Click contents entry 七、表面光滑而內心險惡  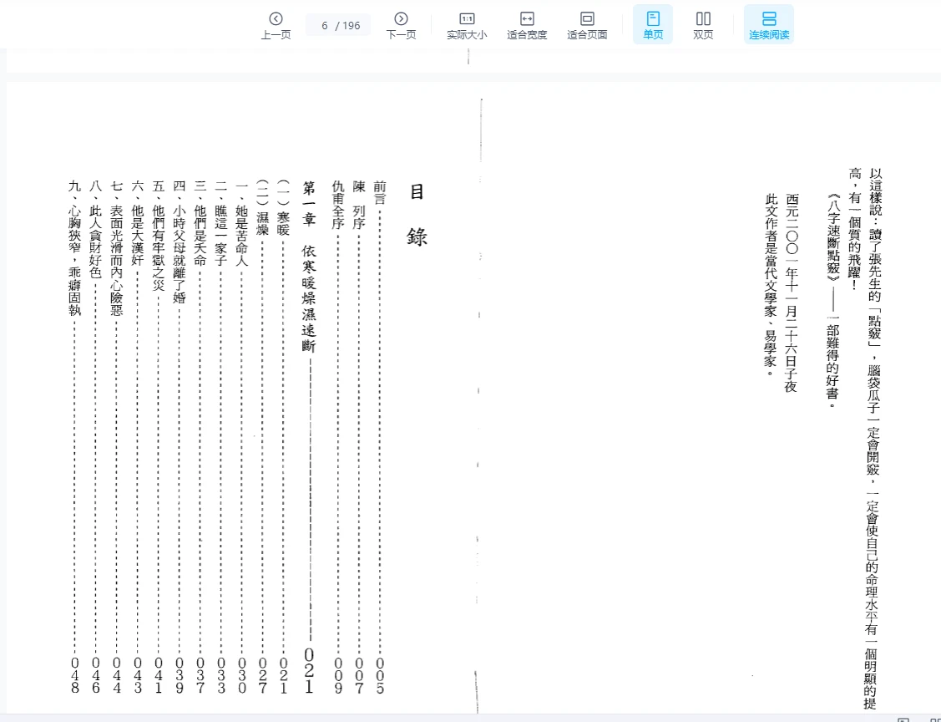coord(117,437)
